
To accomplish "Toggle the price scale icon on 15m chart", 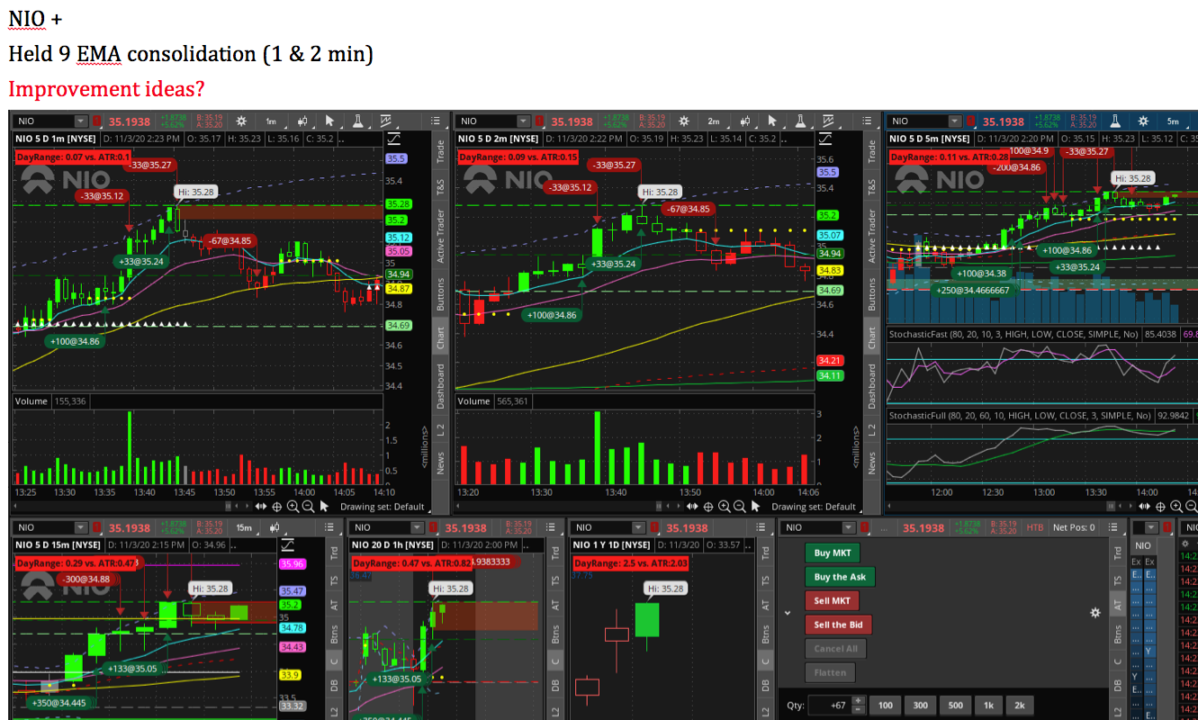I will coord(288,544).
